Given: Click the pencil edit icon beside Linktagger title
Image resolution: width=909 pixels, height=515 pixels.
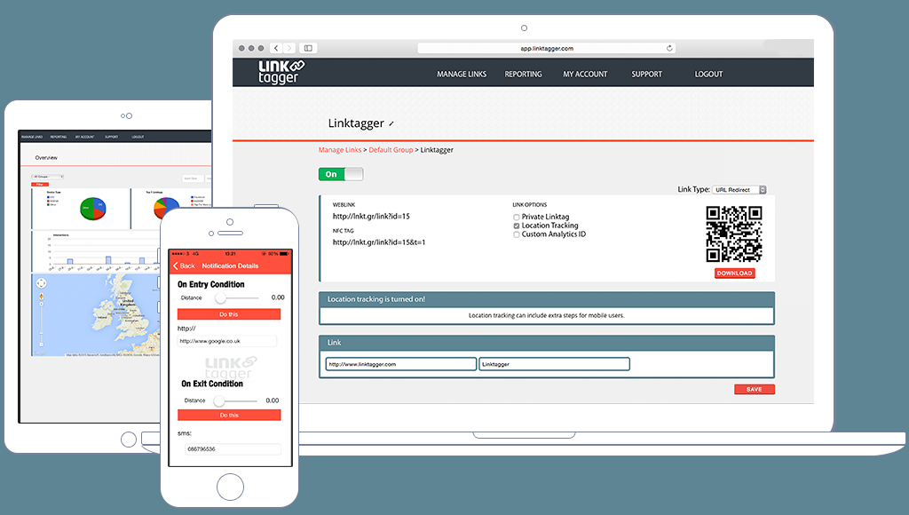Looking at the screenshot, I should pos(391,123).
